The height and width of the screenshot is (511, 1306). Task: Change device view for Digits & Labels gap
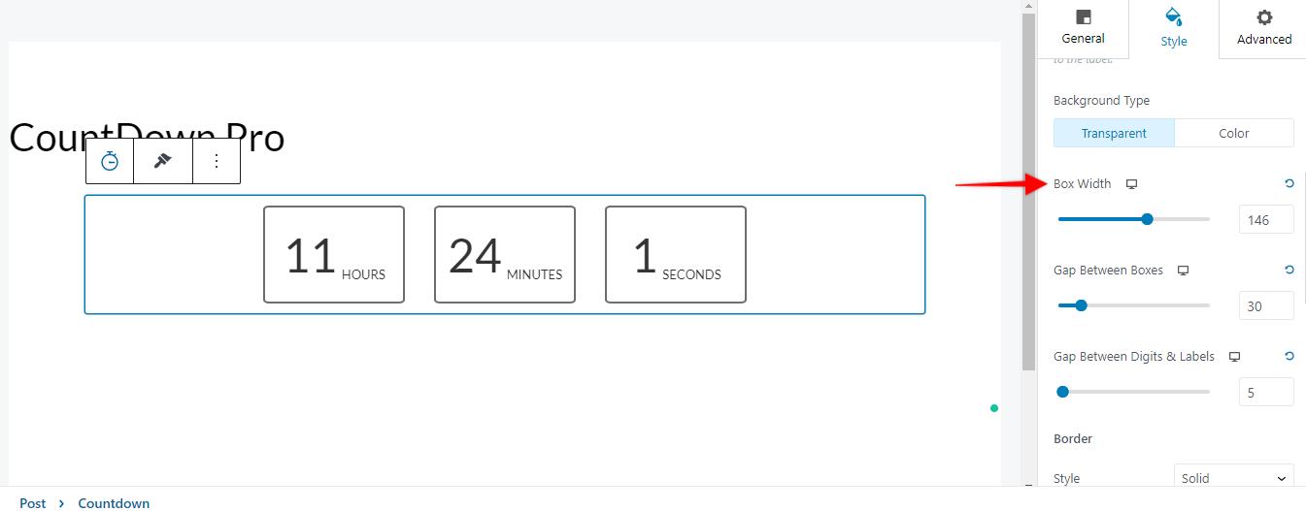pos(1234,357)
